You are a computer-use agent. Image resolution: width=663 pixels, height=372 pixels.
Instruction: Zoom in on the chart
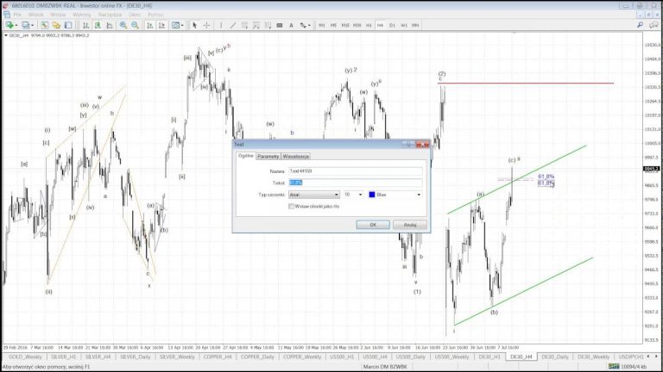pos(123,25)
